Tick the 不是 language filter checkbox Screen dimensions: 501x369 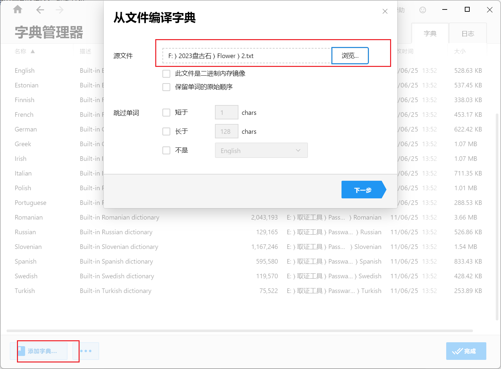click(x=166, y=150)
